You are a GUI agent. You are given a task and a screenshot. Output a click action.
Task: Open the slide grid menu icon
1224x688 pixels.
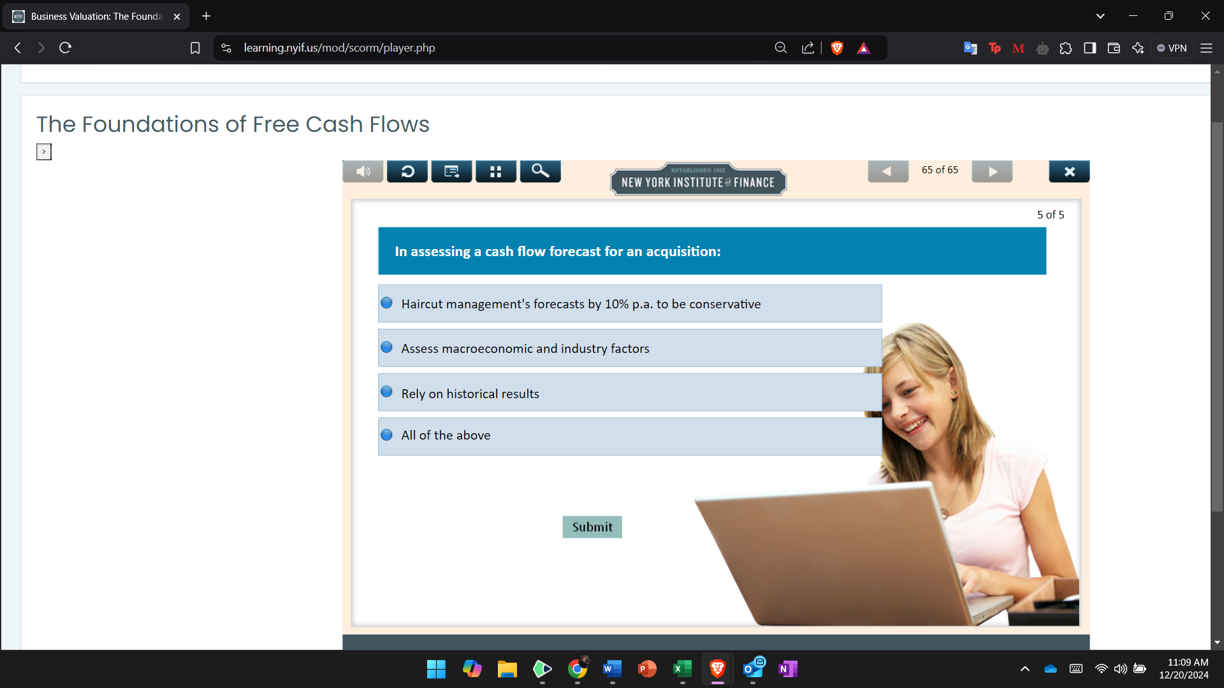click(495, 171)
